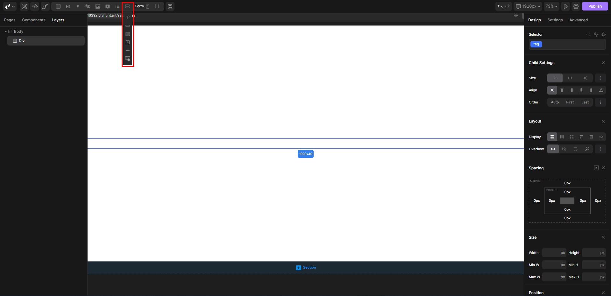The image size is (611, 296).
Task: Redo the last action
Action: tap(507, 6)
